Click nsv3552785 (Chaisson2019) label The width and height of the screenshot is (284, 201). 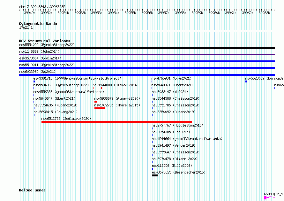point(176,105)
